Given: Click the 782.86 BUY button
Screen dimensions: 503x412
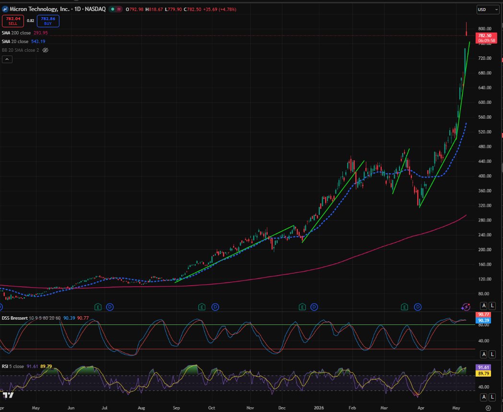Looking at the screenshot, I should pos(48,21).
